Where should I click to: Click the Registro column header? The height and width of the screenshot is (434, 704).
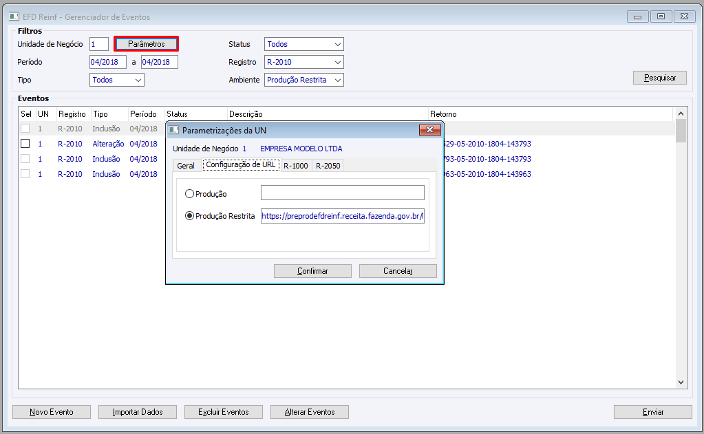click(72, 114)
